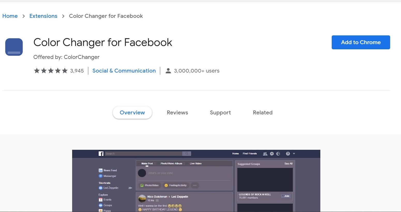The height and width of the screenshot is (212, 401).
Task: Click the extension screenshot preview image
Action: (x=196, y=181)
